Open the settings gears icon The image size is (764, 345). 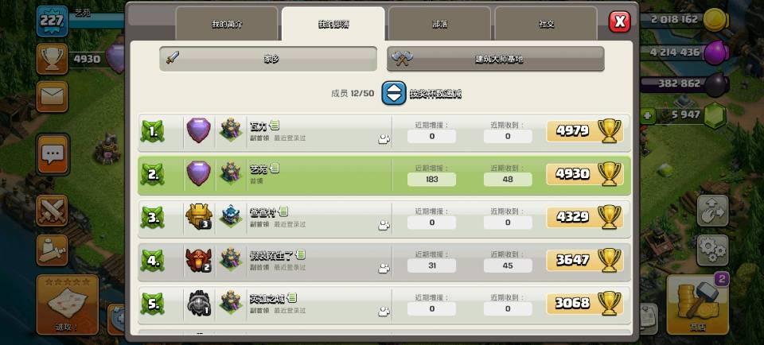[x=712, y=250]
